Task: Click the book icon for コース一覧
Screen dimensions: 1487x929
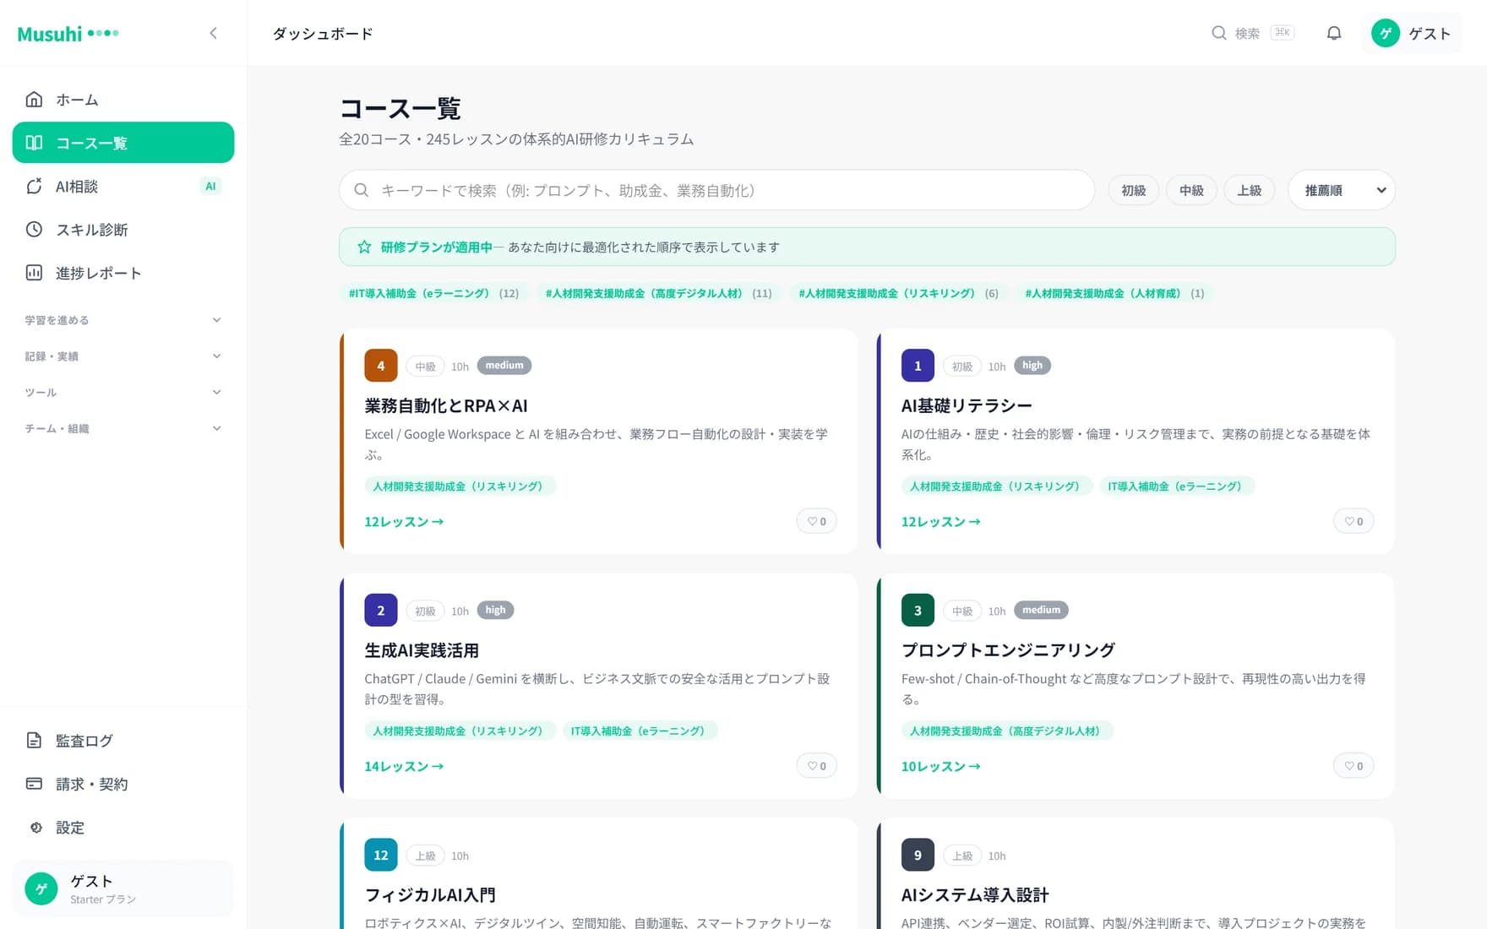Action: point(34,143)
